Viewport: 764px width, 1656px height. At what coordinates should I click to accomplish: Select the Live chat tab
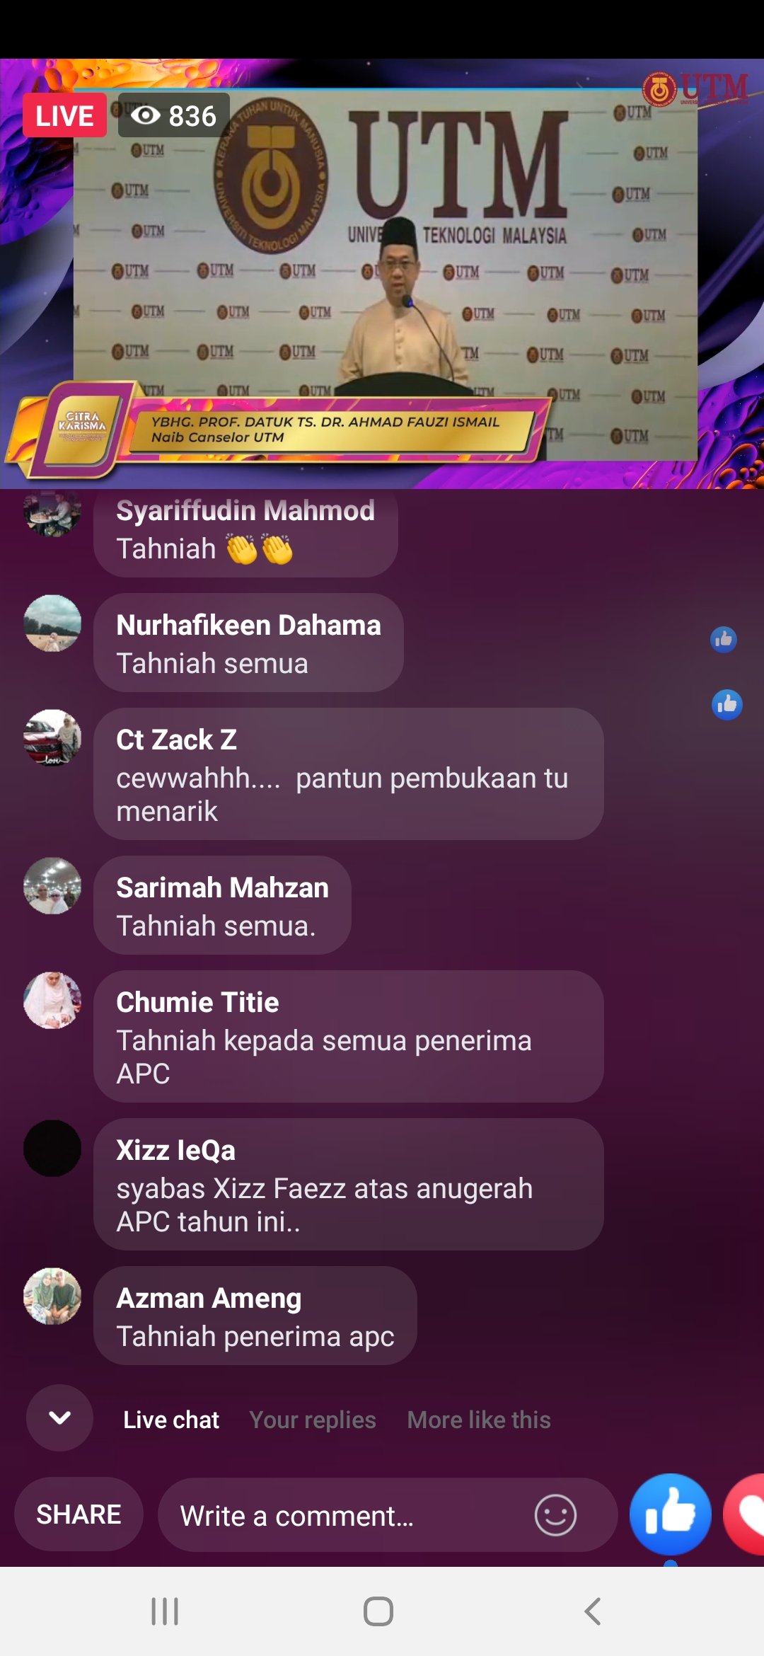point(171,1420)
